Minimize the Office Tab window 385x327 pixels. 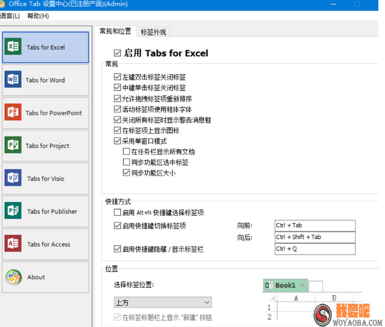pyautogui.click(x=333, y=4)
